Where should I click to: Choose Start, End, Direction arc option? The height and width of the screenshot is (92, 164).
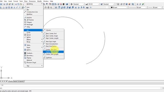[x=54, y=44]
